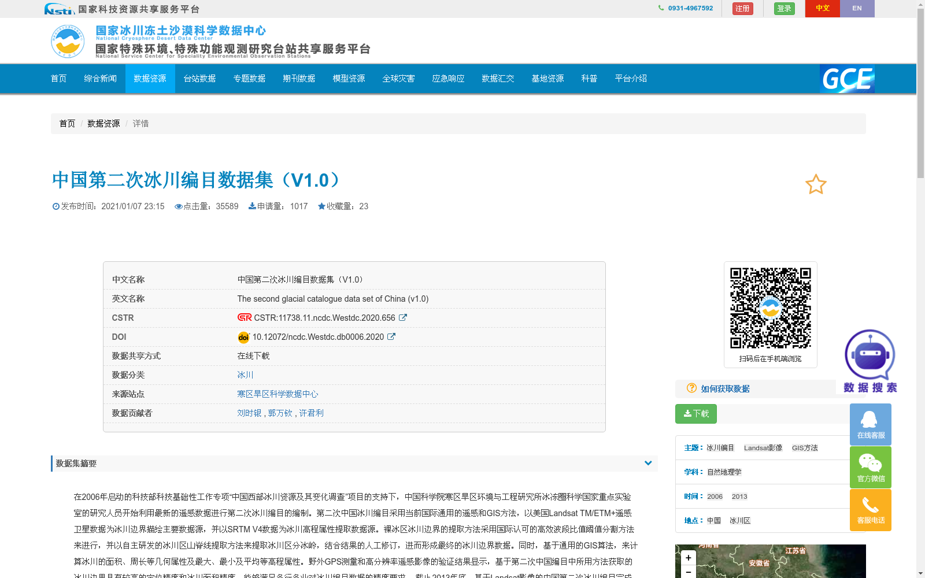Viewport: 925px width, 578px height.
Task: Open the 科普 menu
Action: click(x=590, y=79)
